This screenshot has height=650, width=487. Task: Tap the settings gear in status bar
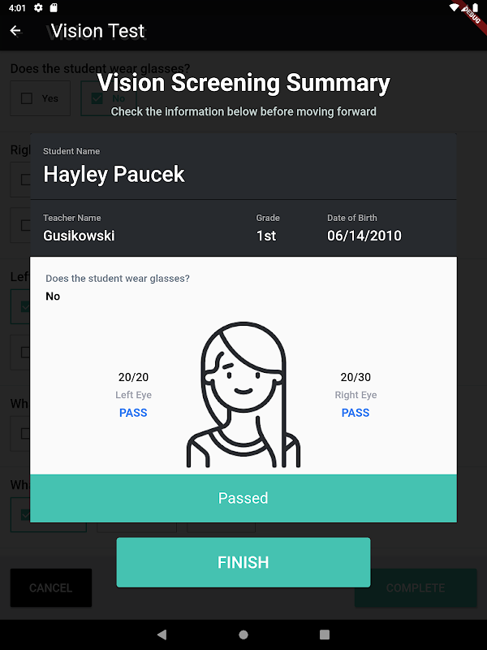click(x=38, y=8)
